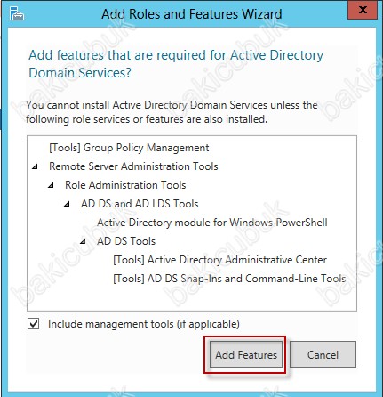Click the Remote Server Administration Tools label
Viewport: 383px width, 397px height.
coord(133,166)
